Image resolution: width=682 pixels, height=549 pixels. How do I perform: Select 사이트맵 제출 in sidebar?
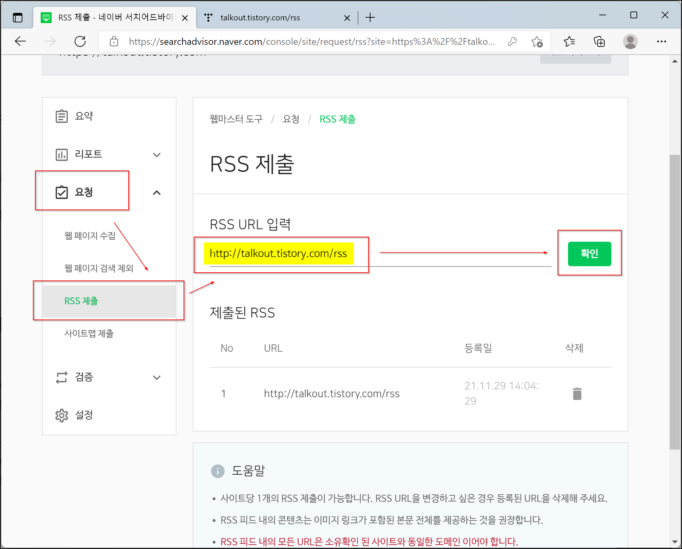click(x=89, y=333)
